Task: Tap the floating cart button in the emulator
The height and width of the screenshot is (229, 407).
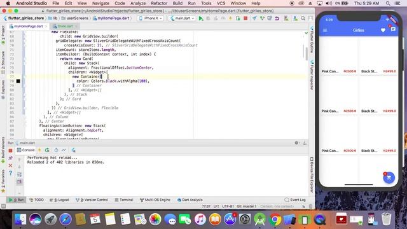Action: [389, 177]
